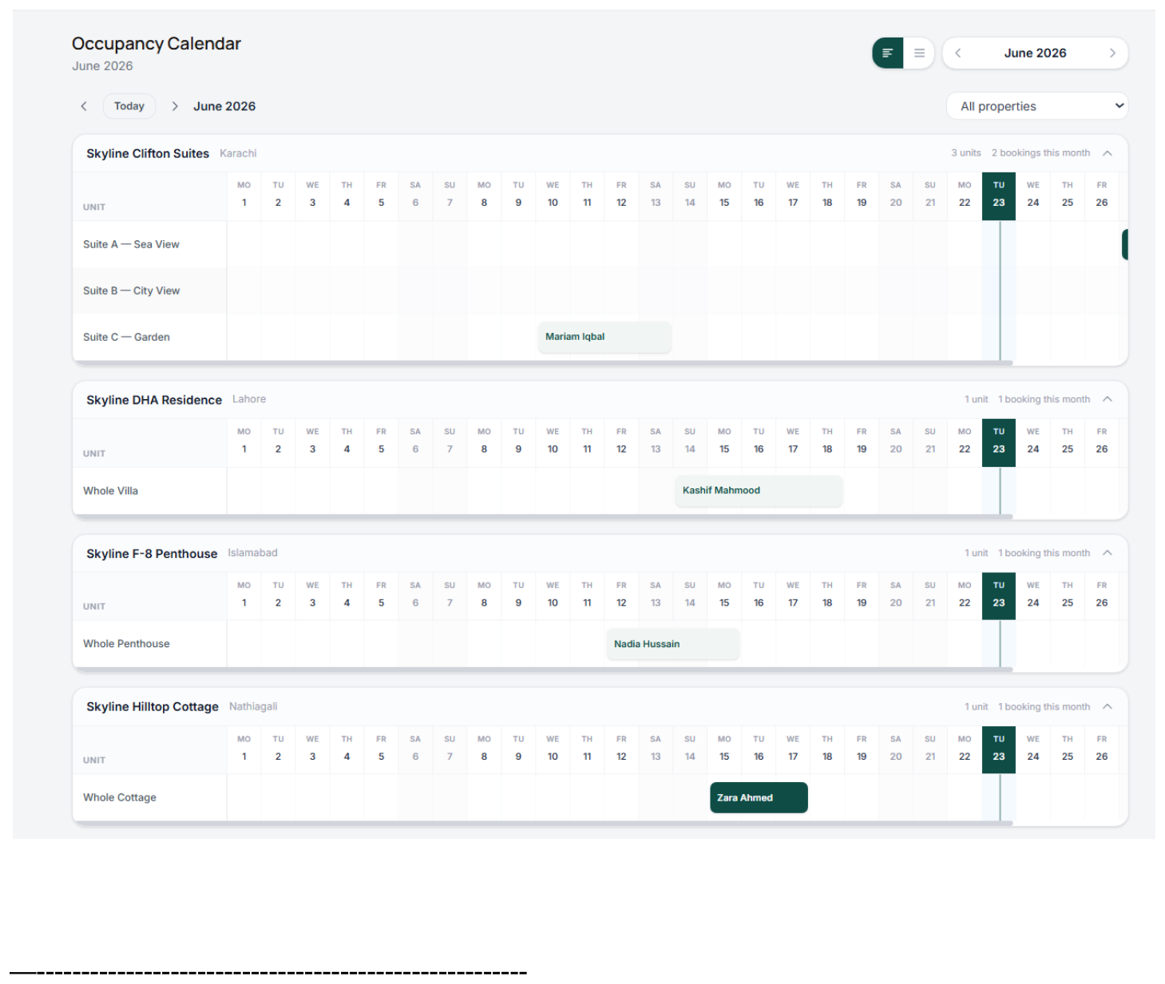
Task: Click the Karachi location label
Action: [238, 153]
